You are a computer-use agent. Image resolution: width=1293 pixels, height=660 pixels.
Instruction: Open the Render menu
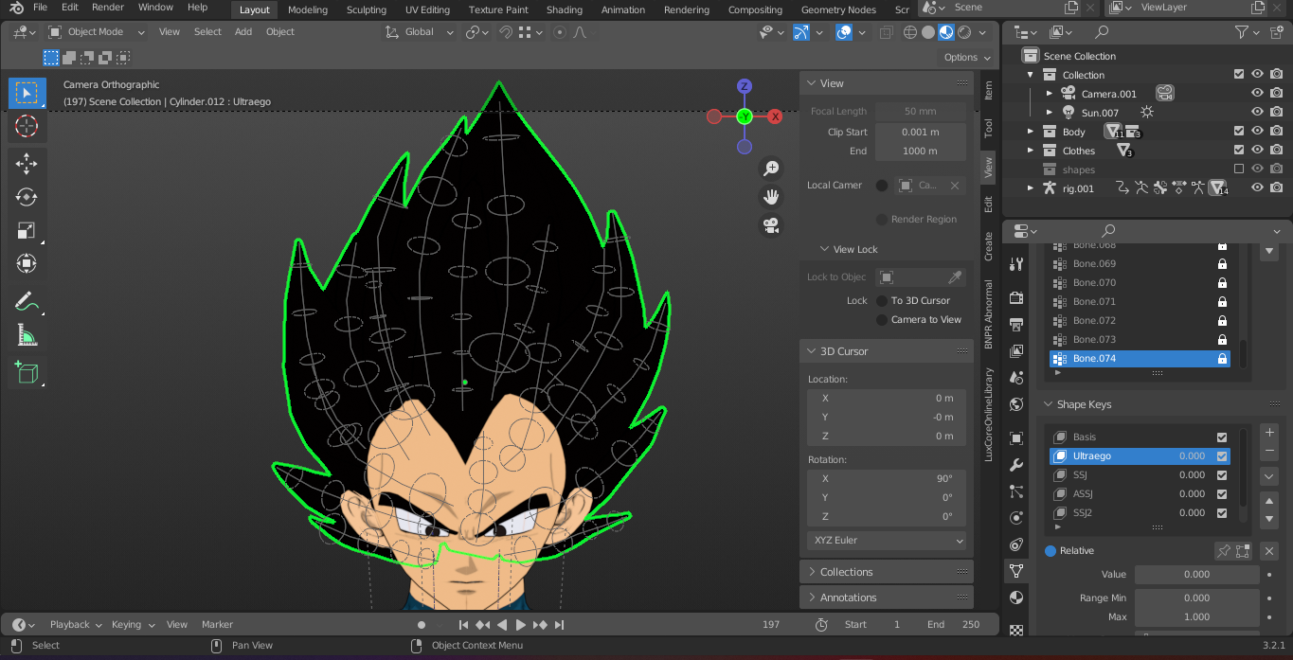click(x=108, y=8)
